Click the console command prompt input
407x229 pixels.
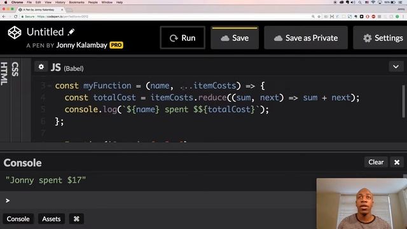(x=158, y=200)
